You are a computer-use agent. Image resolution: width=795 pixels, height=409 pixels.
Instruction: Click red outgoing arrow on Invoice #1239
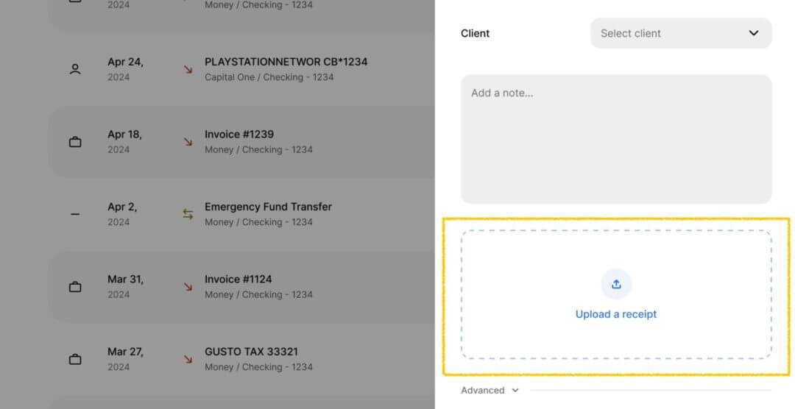[x=188, y=142]
